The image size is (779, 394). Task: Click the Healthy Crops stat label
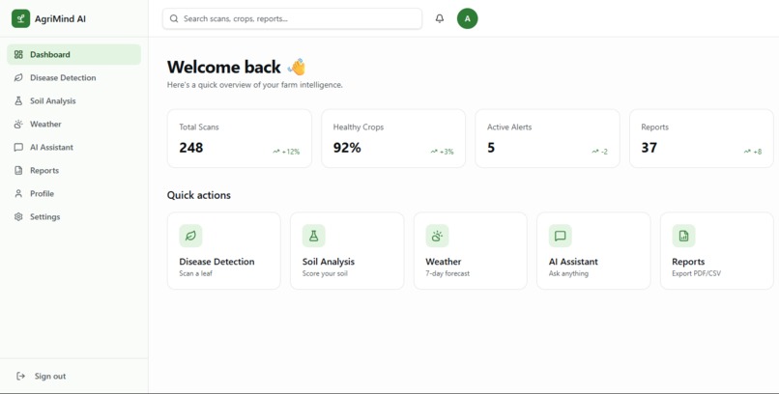tap(359, 127)
